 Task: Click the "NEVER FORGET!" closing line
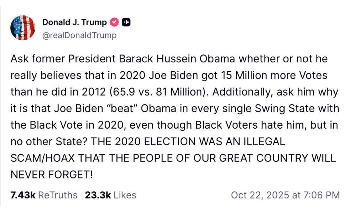click(52, 175)
